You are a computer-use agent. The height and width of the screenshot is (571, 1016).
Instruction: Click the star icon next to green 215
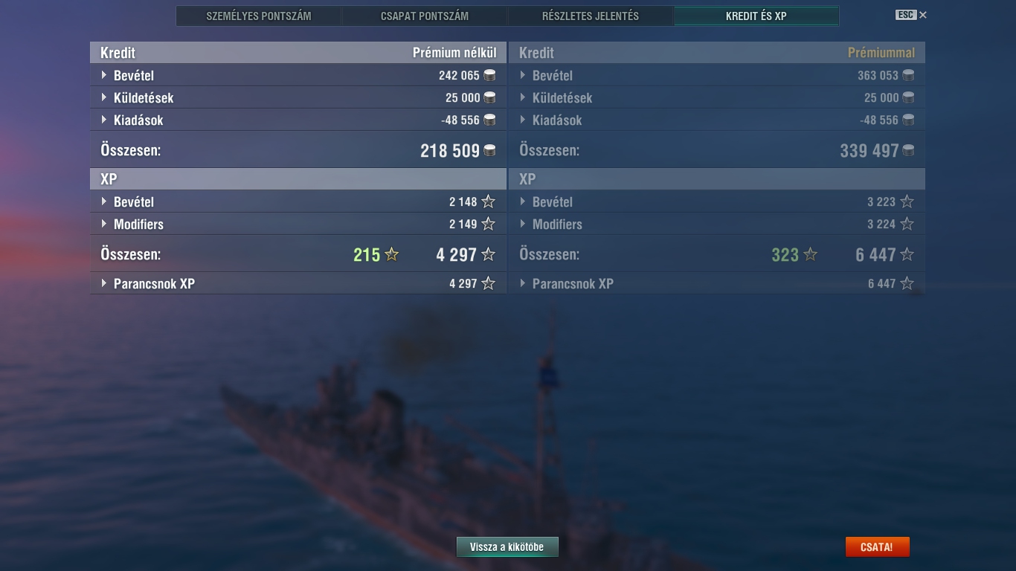point(391,254)
